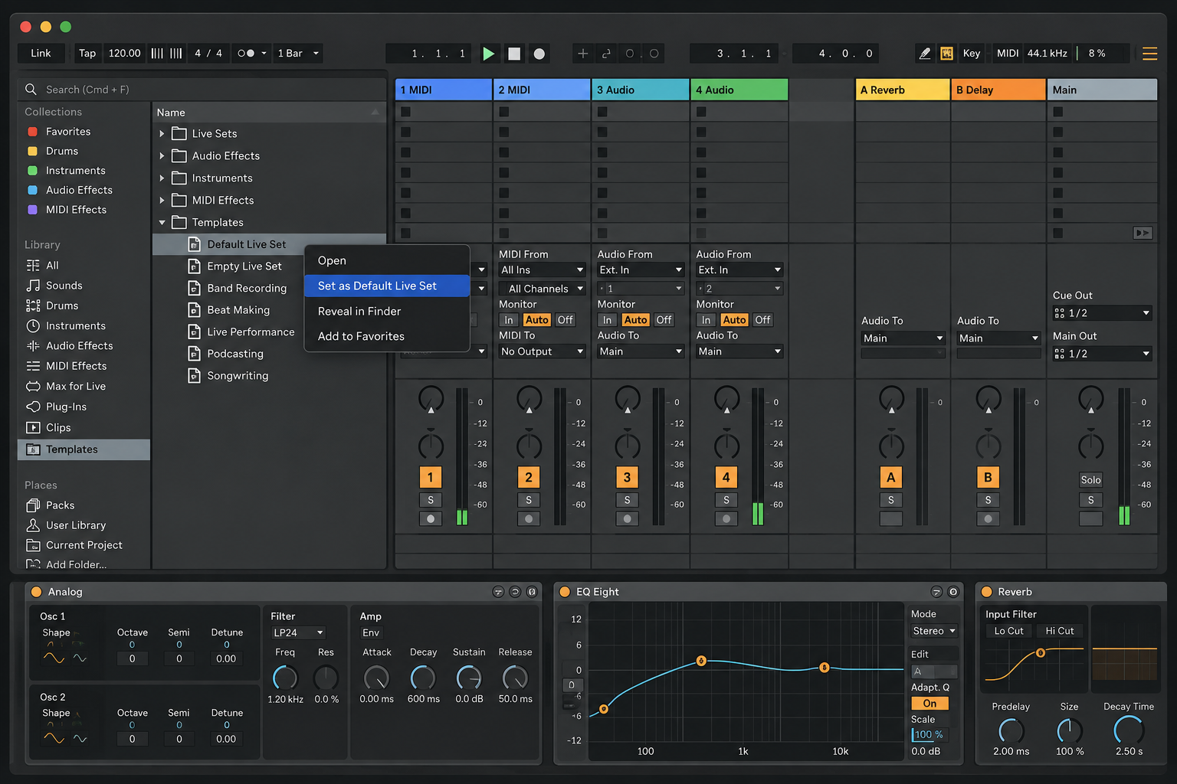Collapse the Templates folder

click(x=162, y=223)
